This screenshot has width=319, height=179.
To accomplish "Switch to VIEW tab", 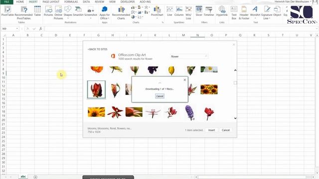I will pyautogui.click(x=112, y=2).
